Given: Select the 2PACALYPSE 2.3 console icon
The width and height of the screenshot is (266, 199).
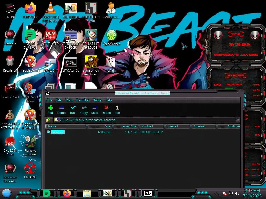Looking at the screenshot, I should pos(71,66).
